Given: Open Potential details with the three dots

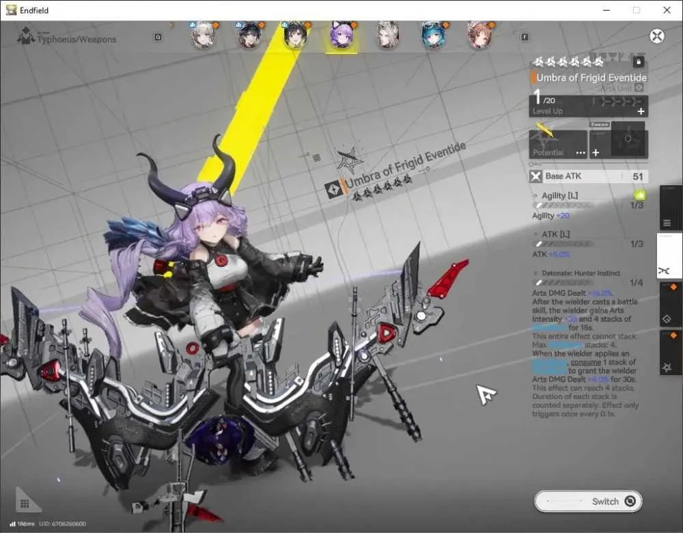Looking at the screenshot, I should tap(581, 152).
